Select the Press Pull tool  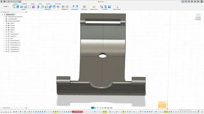coord(38,7)
